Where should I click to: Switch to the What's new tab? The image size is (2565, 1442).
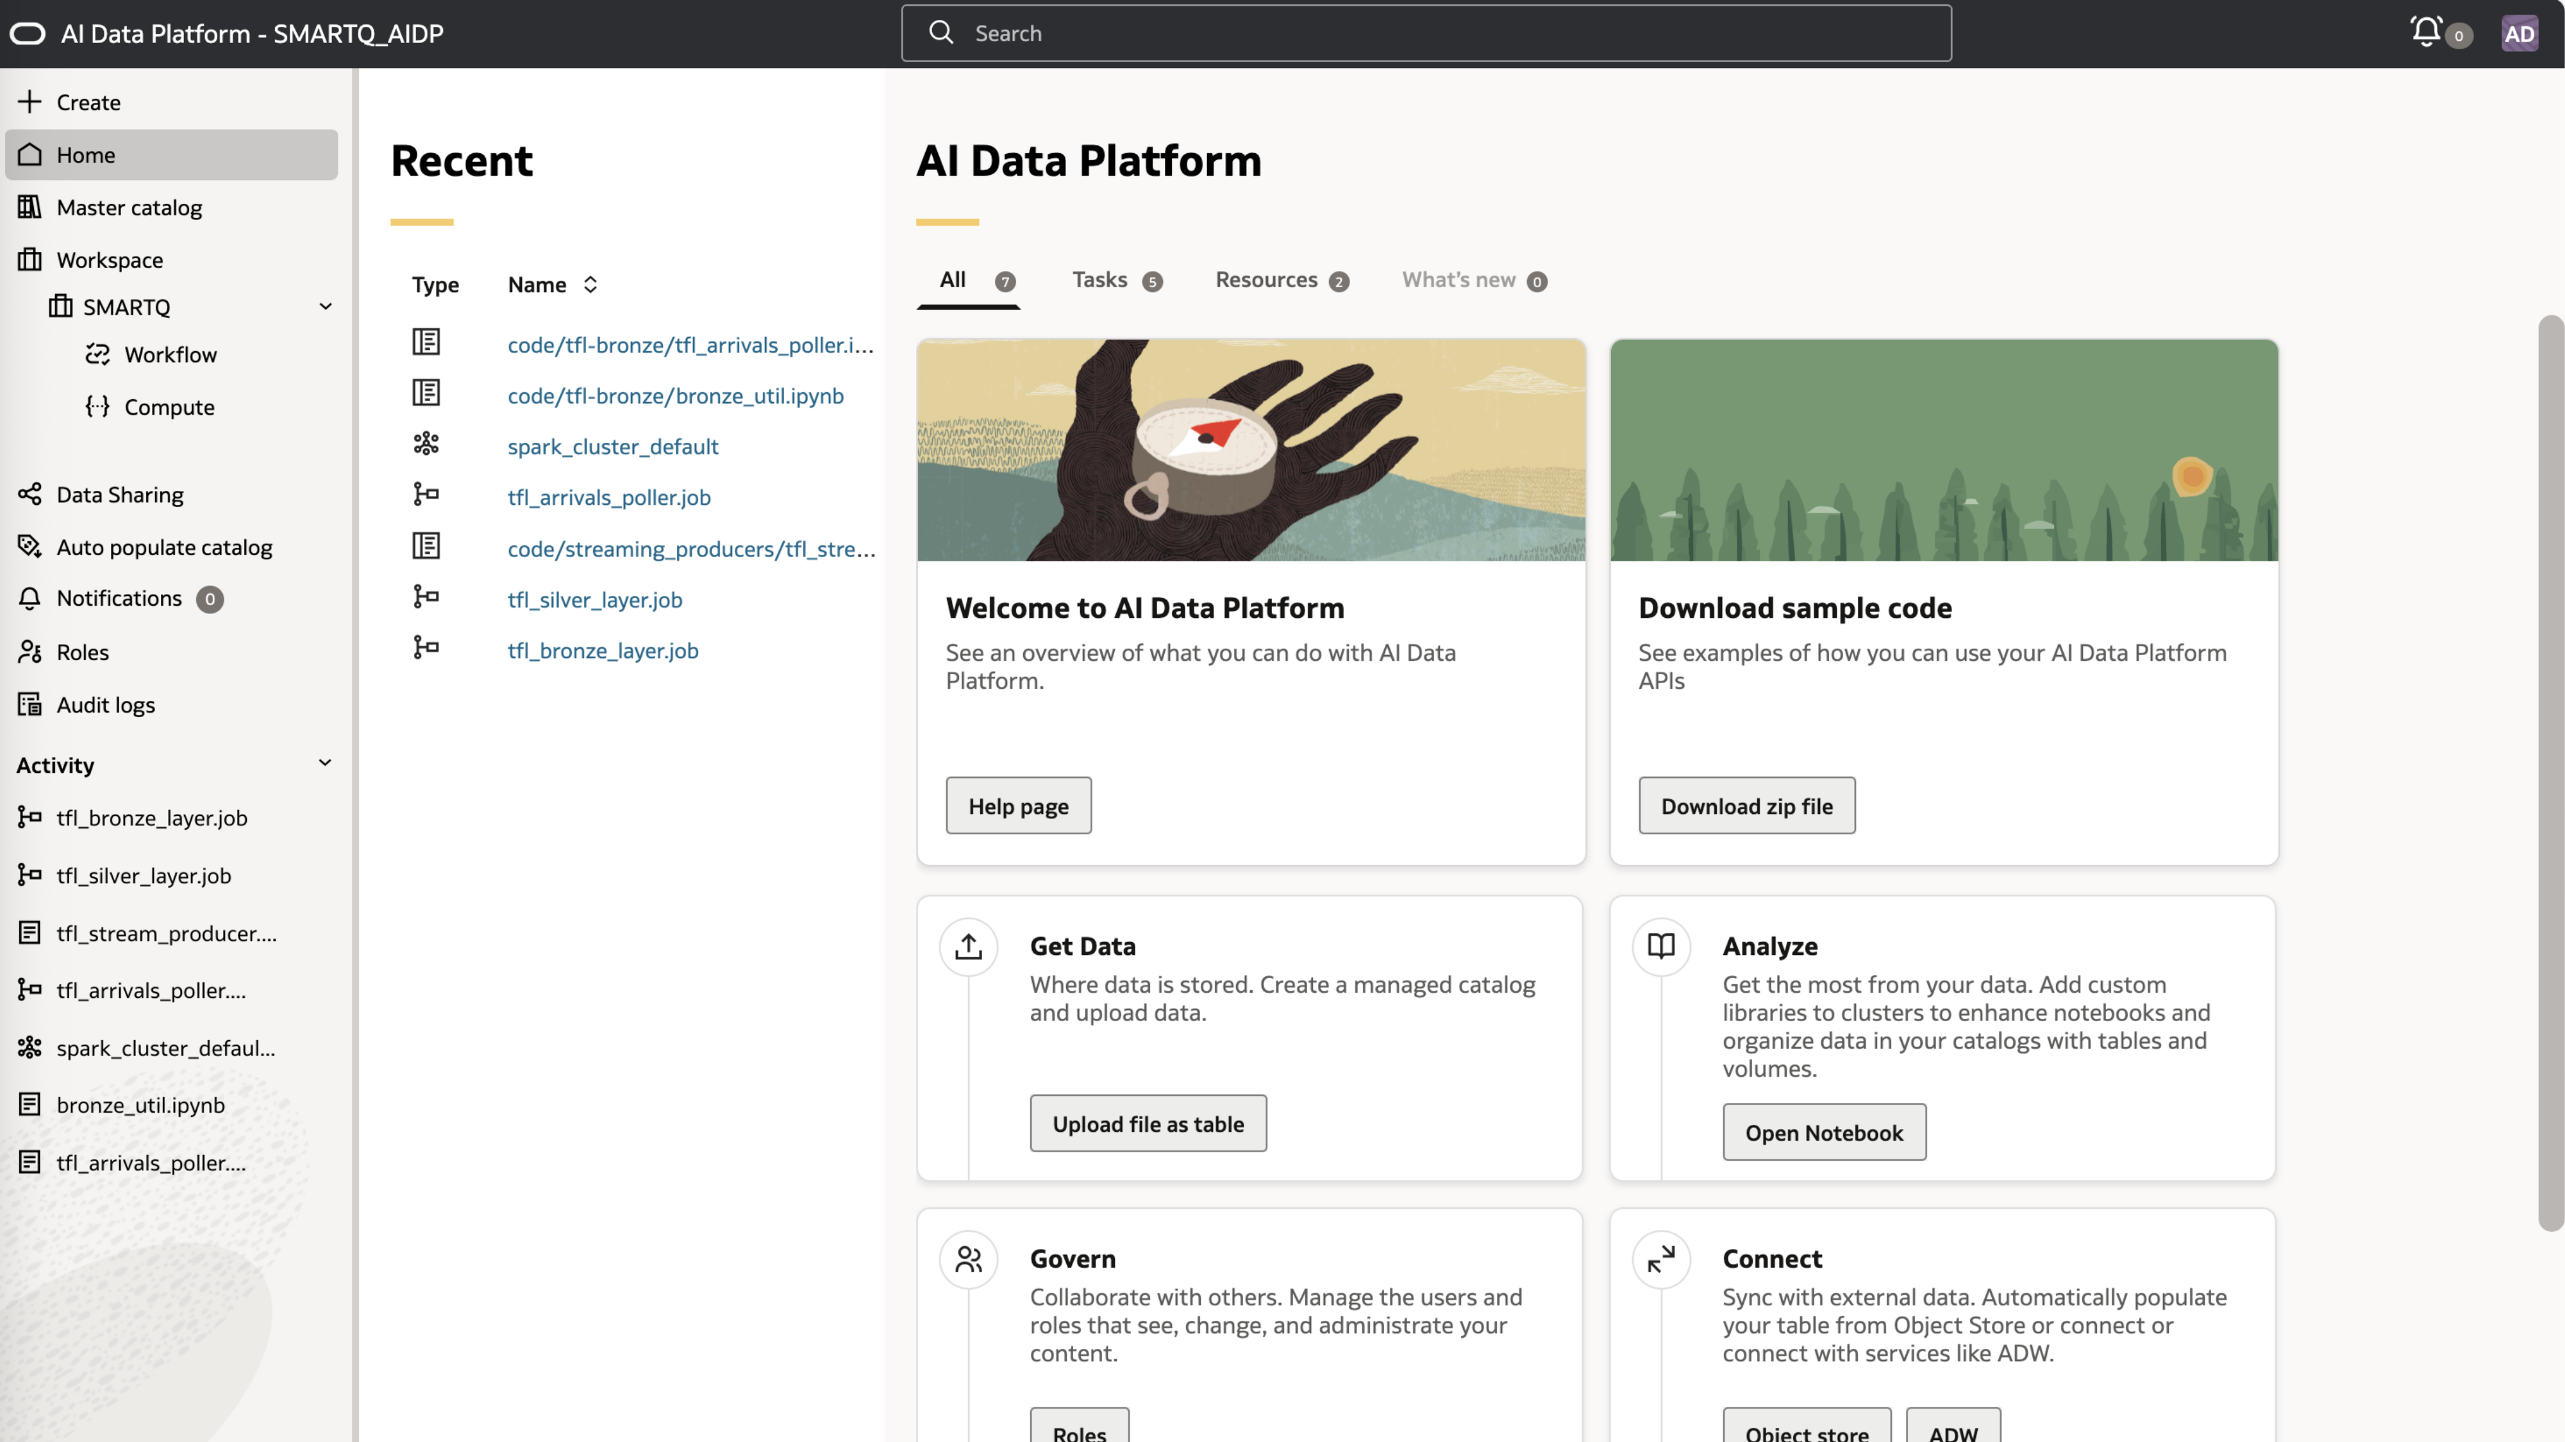(1475, 281)
